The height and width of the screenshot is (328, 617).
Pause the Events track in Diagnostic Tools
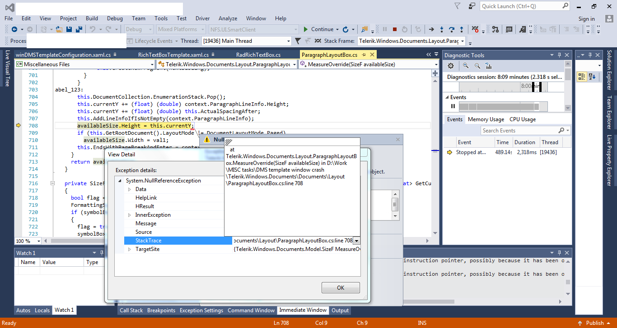click(x=453, y=106)
